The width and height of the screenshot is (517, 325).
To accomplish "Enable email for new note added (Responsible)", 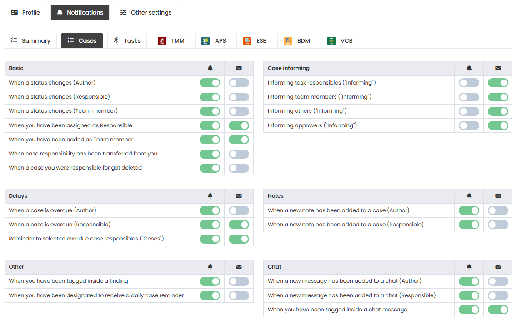I will [x=498, y=225].
